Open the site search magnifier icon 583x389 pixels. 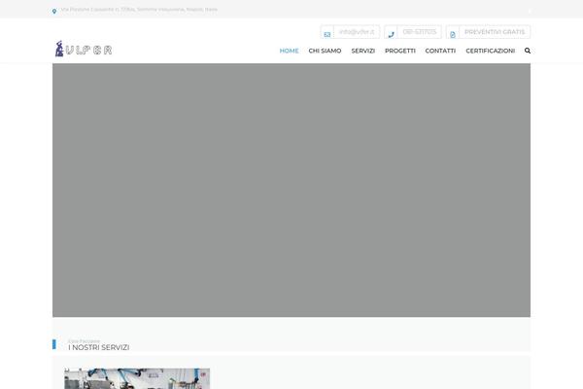528,51
